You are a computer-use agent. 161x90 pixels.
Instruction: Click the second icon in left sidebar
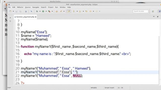pyautogui.click(x=10, y=21)
